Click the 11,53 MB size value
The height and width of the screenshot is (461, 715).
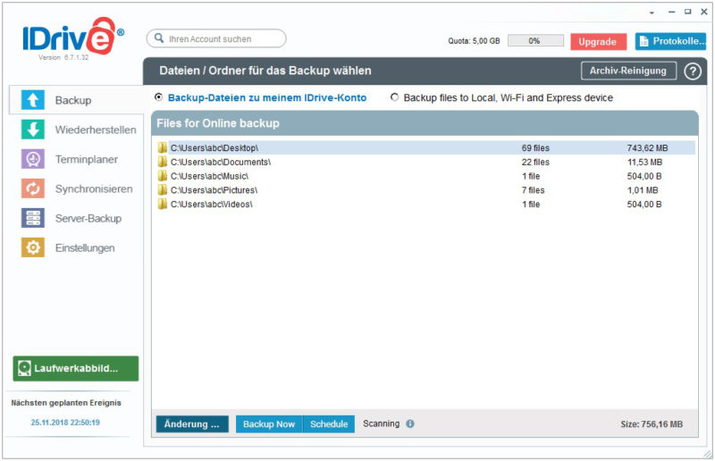[644, 162]
